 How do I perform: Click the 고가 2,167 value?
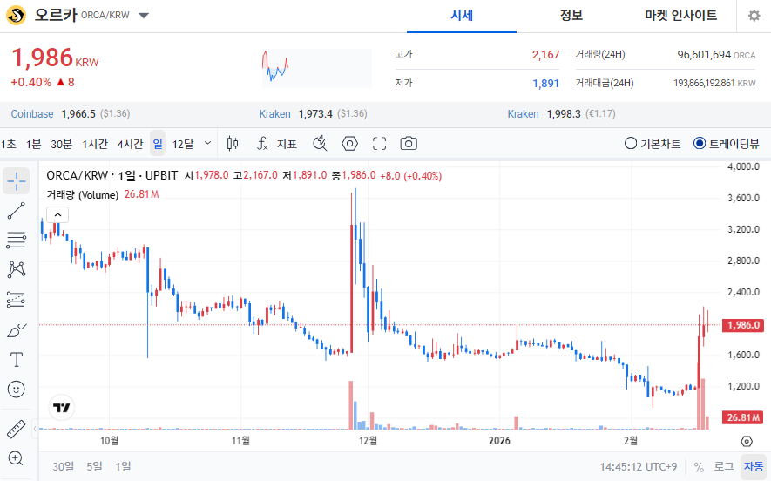(x=545, y=55)
